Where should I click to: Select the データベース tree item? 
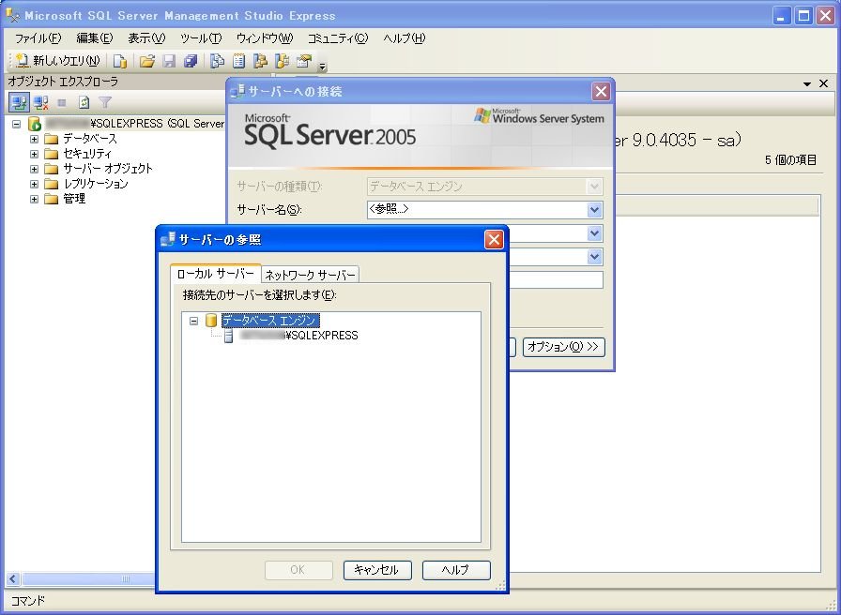[90, 139]
